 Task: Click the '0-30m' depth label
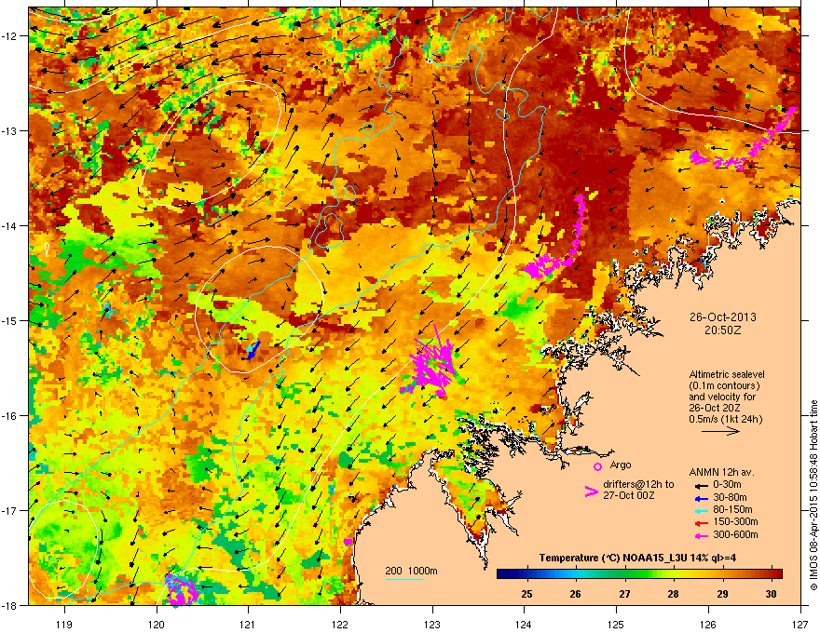click(727, 485)
